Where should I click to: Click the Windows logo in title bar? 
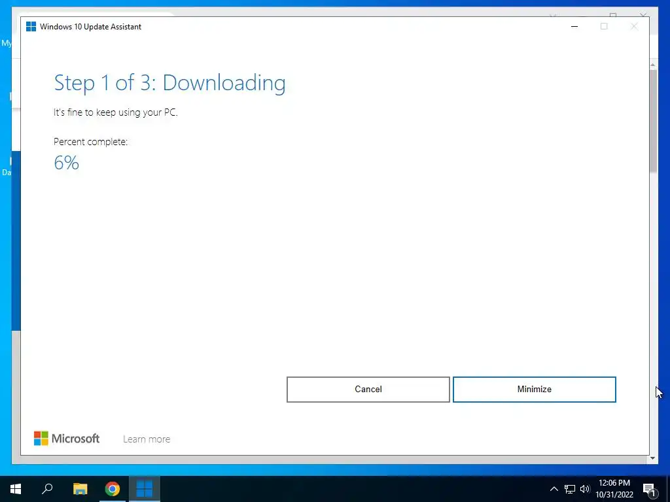point(31,26)
